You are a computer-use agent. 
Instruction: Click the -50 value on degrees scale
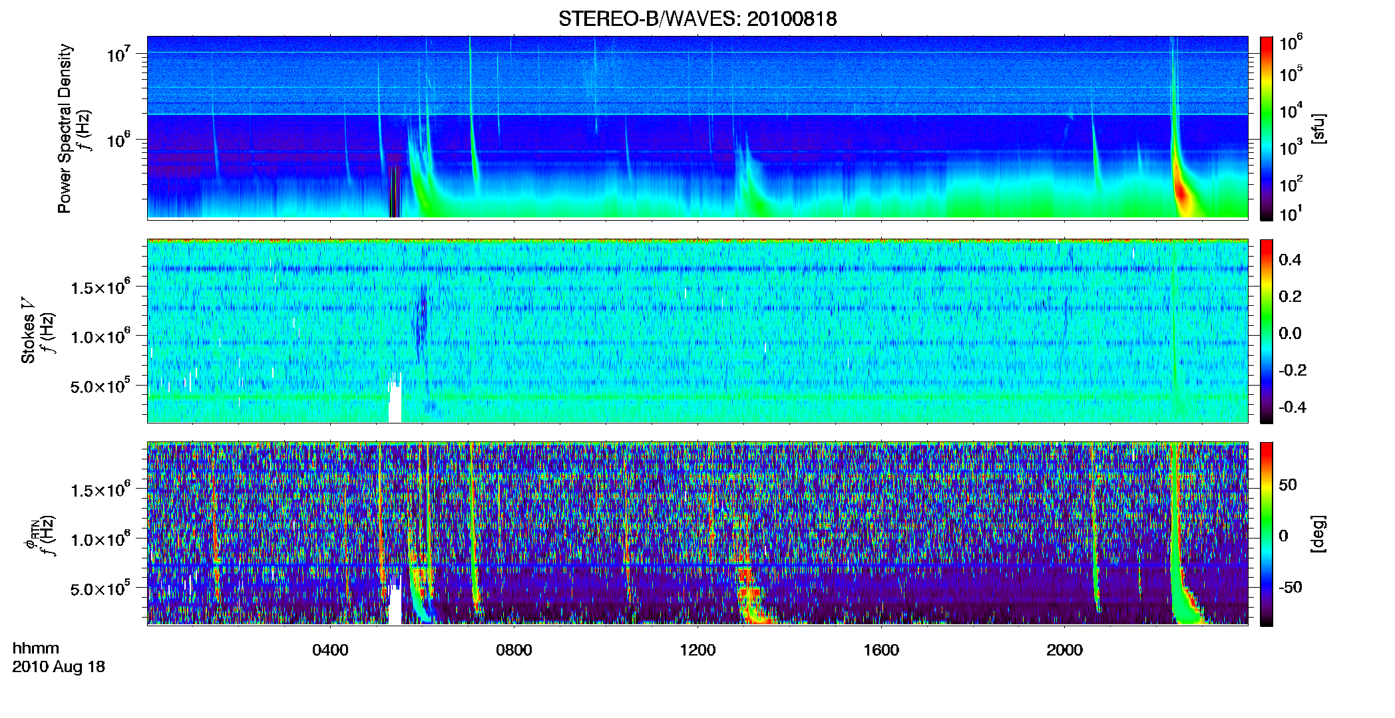point(1292,588)
